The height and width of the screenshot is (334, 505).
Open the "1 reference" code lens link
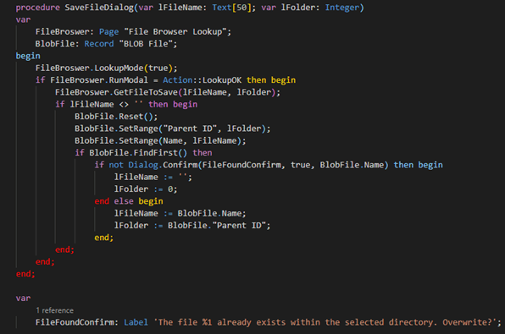pos(54,310)
